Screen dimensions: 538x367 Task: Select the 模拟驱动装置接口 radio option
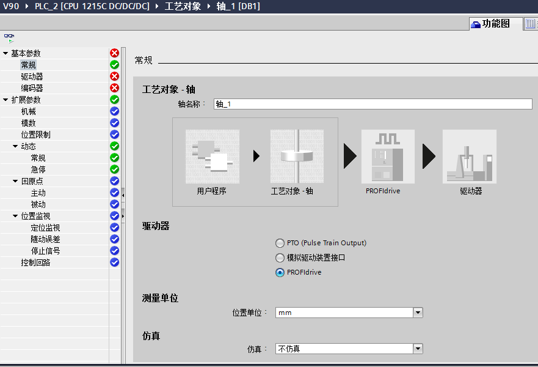[x=280, y=258]
